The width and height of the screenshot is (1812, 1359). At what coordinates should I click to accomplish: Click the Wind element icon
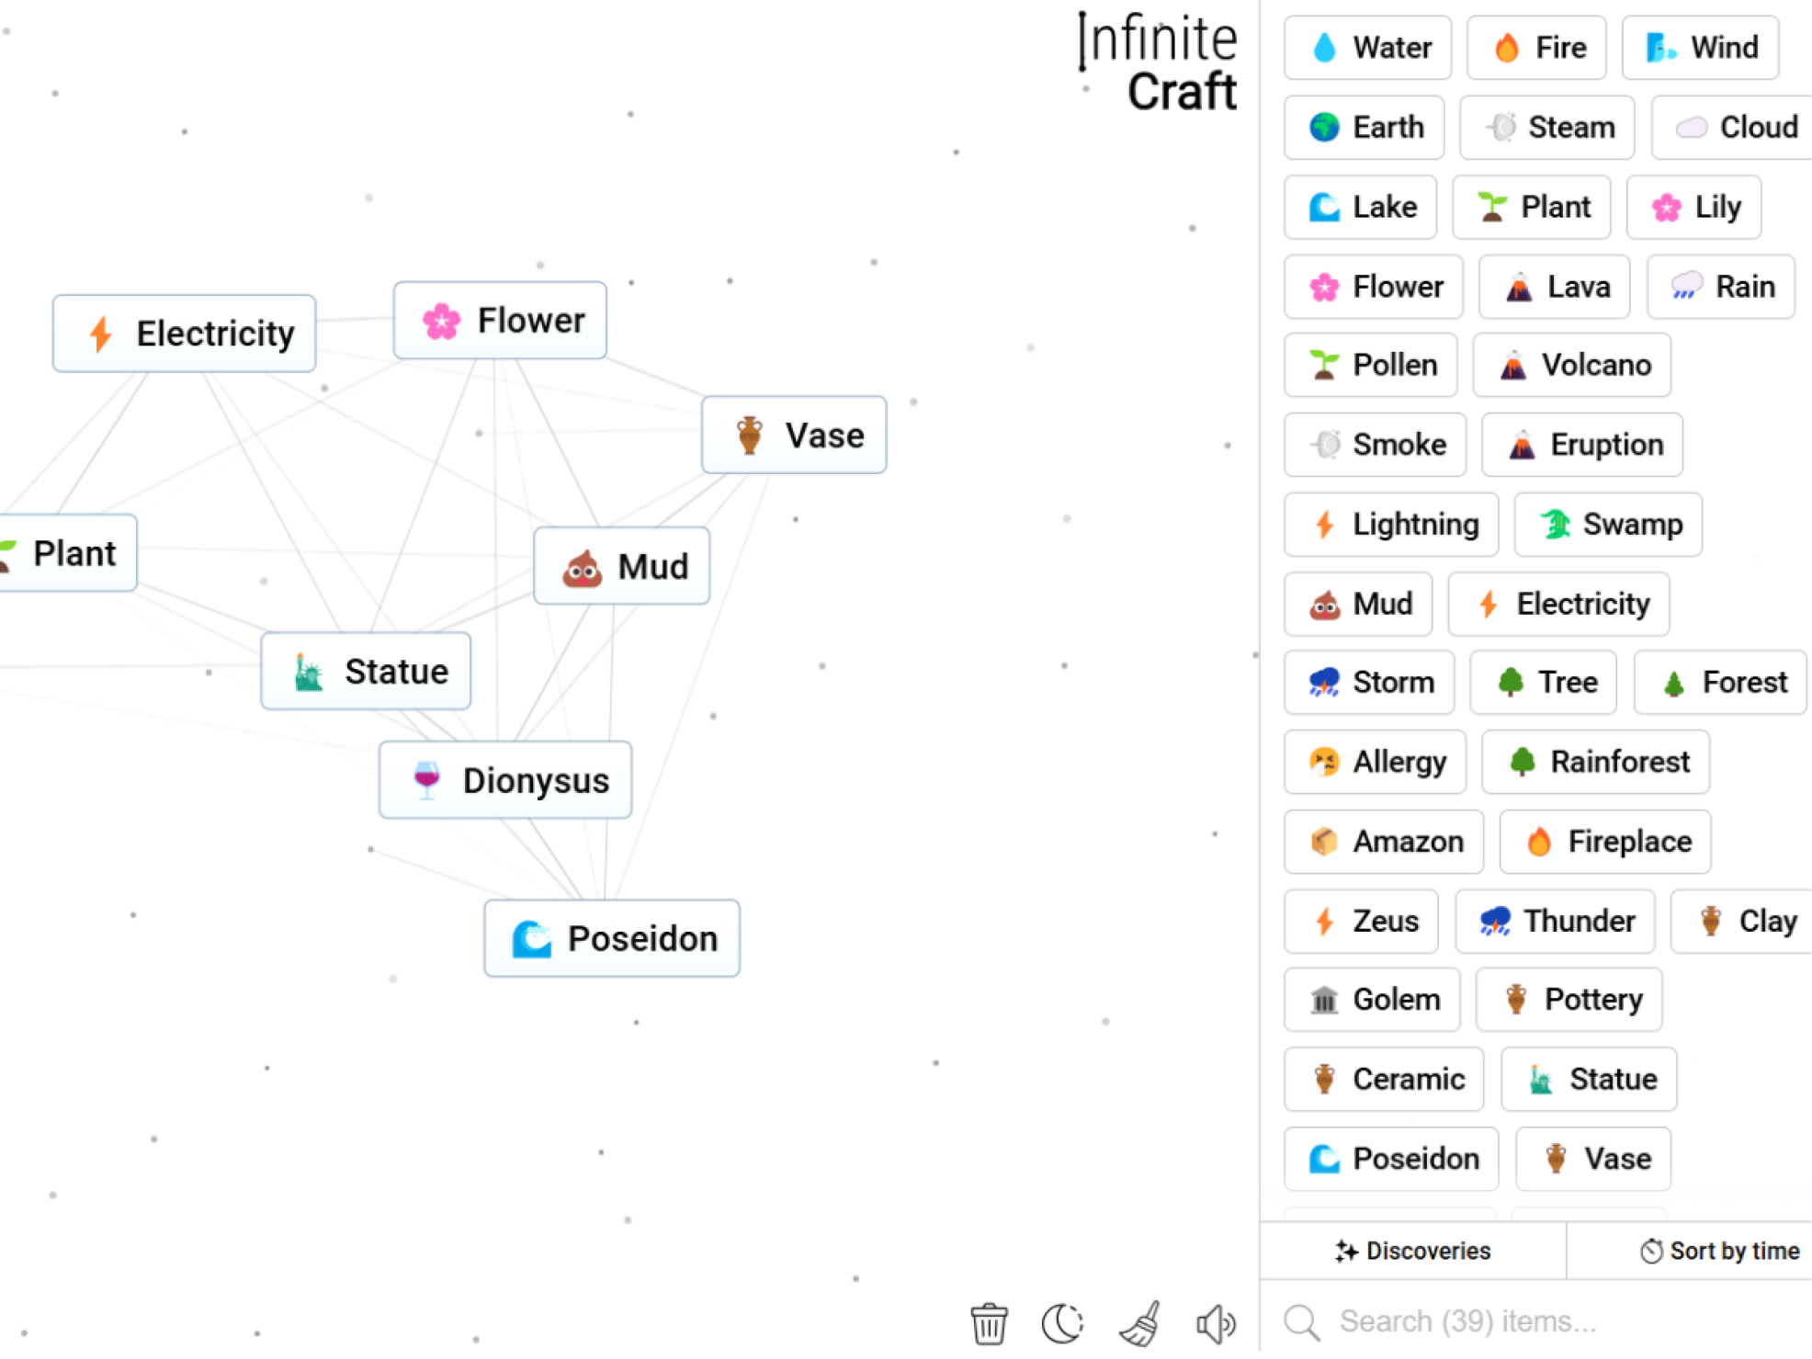click(1659, 47)
